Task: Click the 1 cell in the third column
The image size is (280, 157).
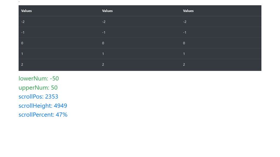Action: [x=184, y=54]
